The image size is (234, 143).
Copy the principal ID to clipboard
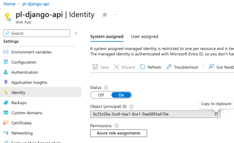216,114
